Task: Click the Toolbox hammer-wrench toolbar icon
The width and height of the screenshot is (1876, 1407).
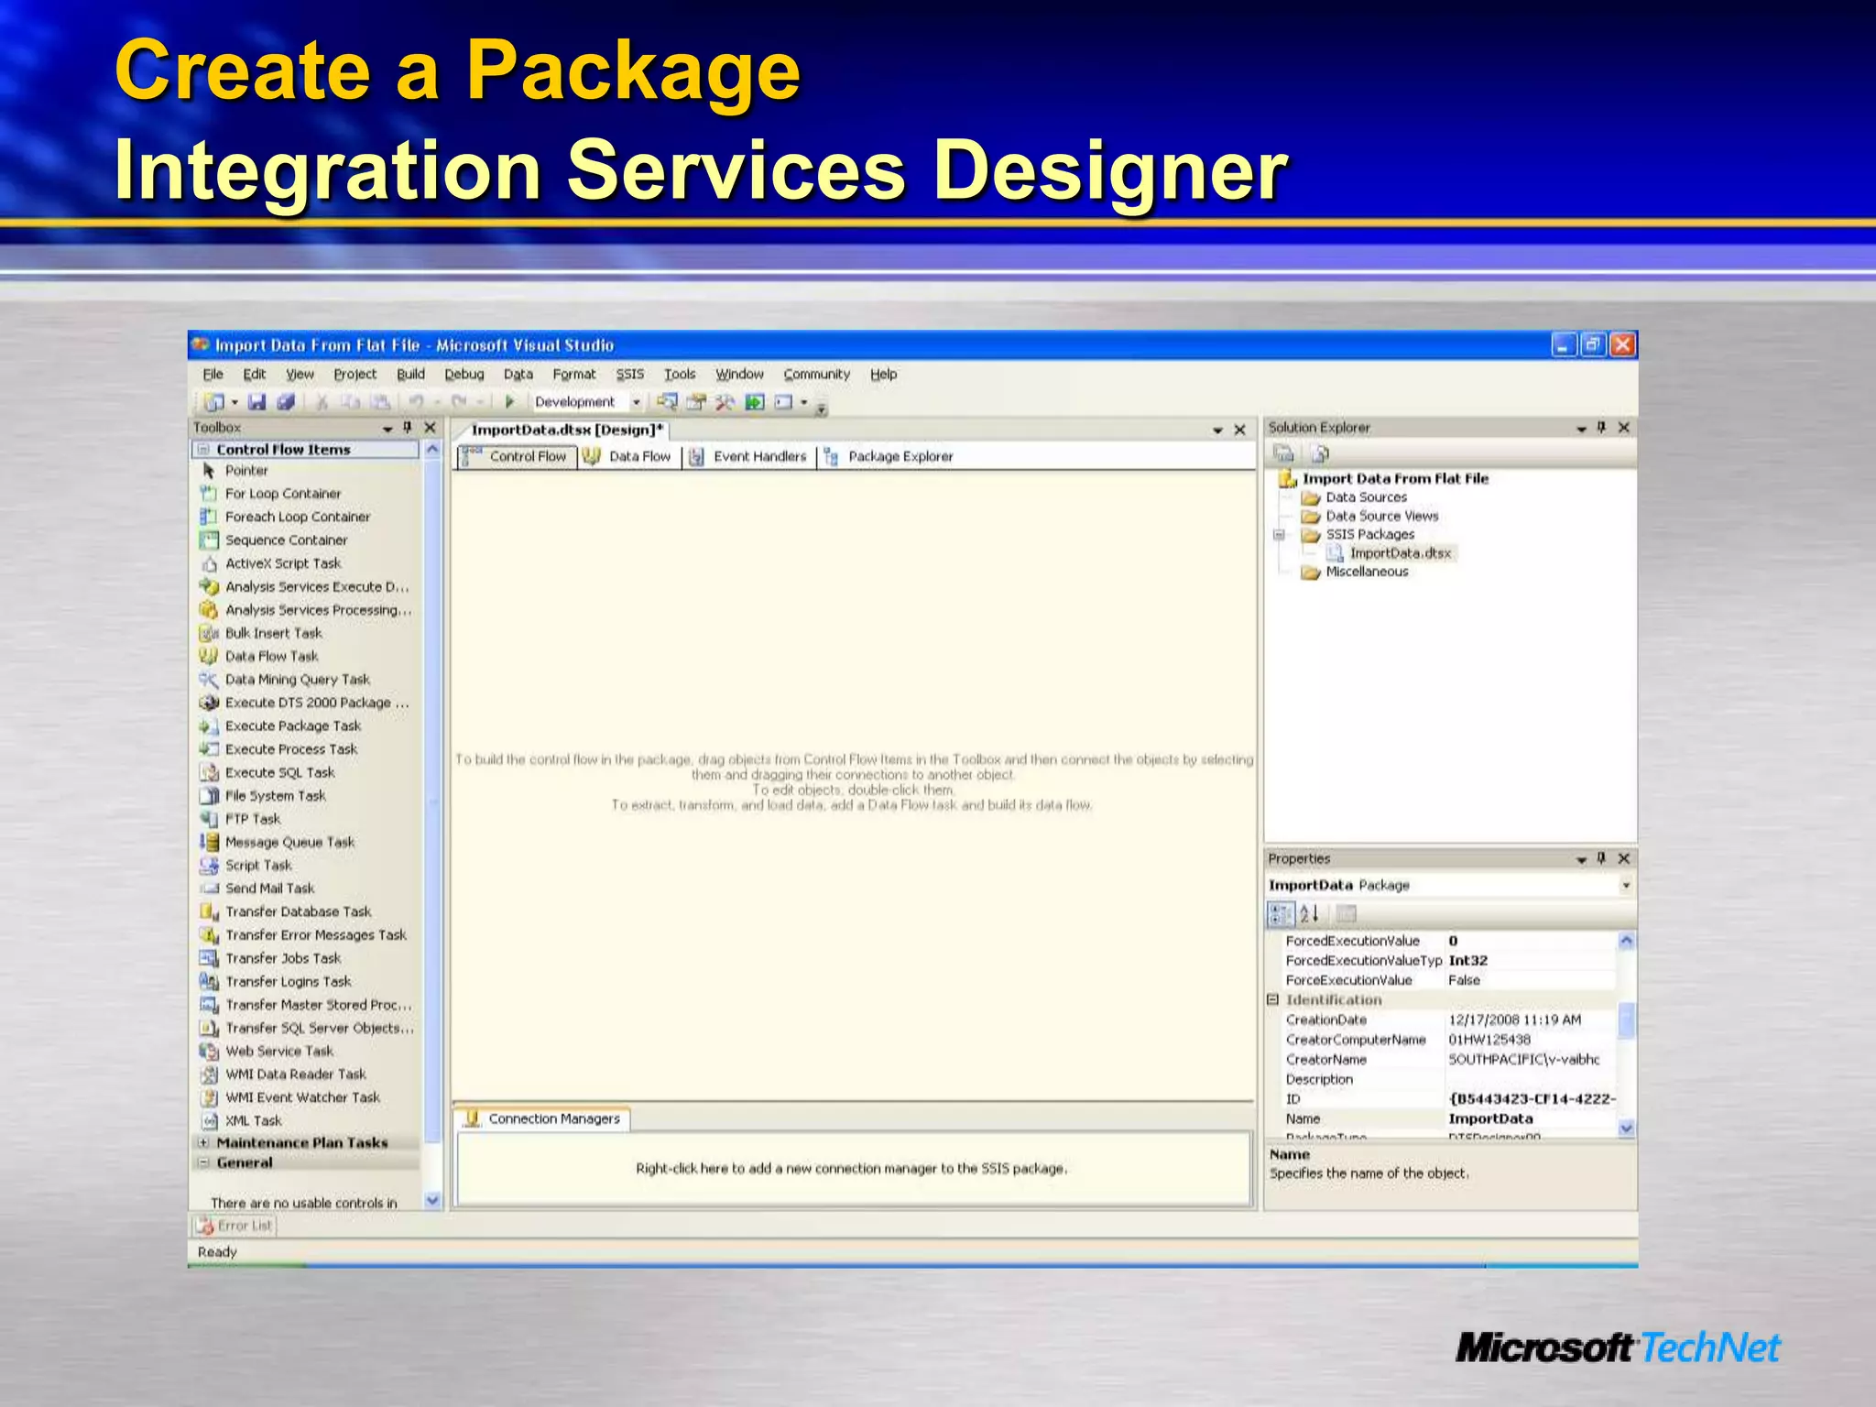Action: tap(725, 402)
